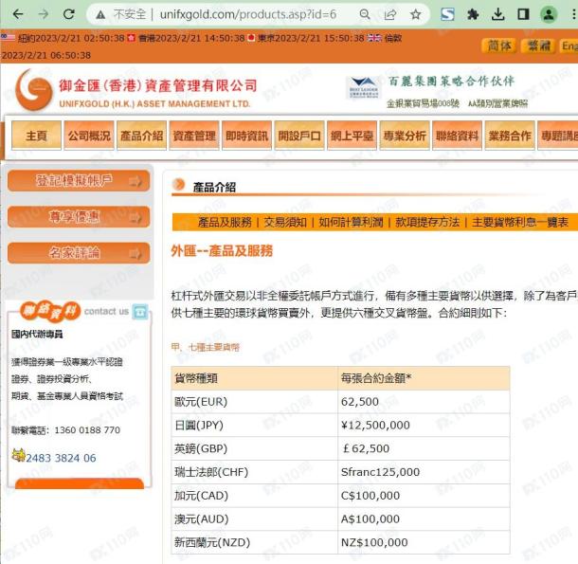Image resolution: width=578 pixels, height=564 pixels.
Task: Select the 瑞士法郎(CHF) table cell
Action: 254,472
